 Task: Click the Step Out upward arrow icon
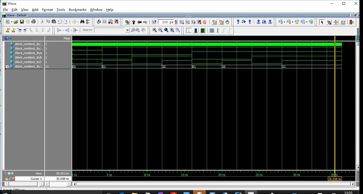pos(250,22)
